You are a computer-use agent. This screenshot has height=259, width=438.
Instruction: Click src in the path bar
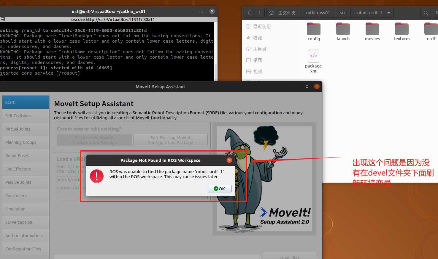[x=343, y=13]
